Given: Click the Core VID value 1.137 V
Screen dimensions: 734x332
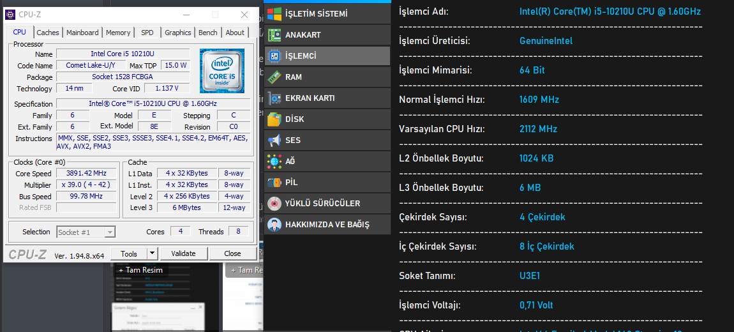Looking at the screenshot, I should (167, 88).
